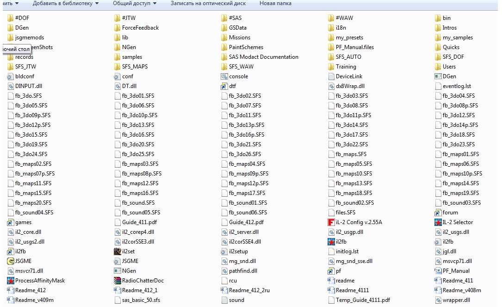
Task: Select the sas_basic_50.sfs file
Action: pos(137,300)
